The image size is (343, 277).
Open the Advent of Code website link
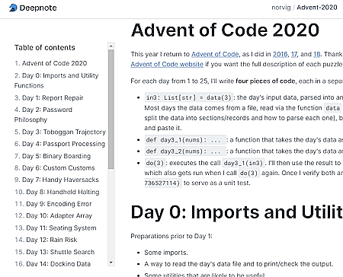click(167, 64)
